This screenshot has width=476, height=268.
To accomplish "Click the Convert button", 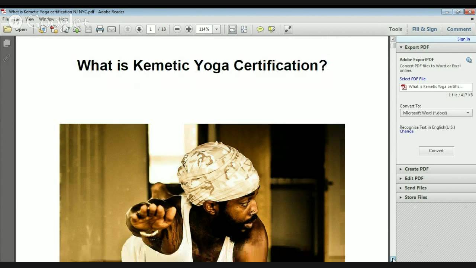I will (436, 151).
